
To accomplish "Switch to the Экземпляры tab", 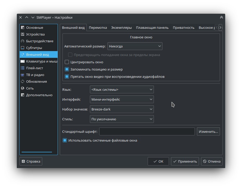I will tap(122, 28).
